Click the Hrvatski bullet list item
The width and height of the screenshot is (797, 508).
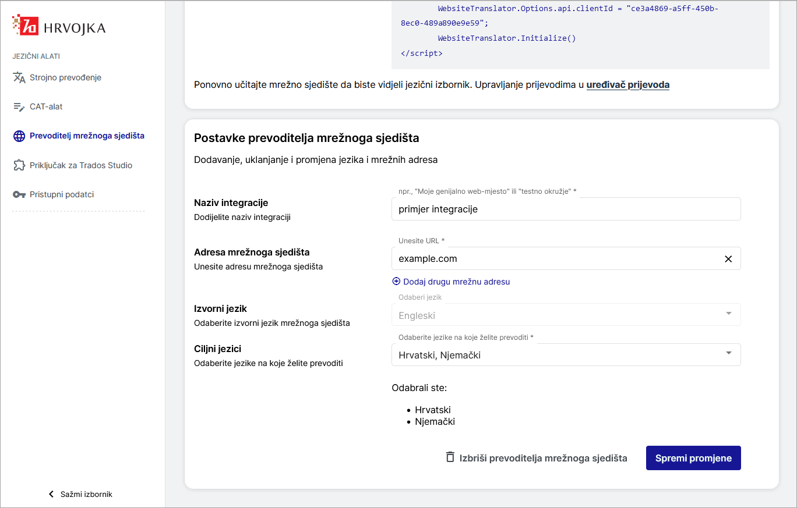coord(432,410)
